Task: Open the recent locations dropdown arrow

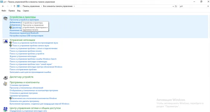Action: pos(11,6)
